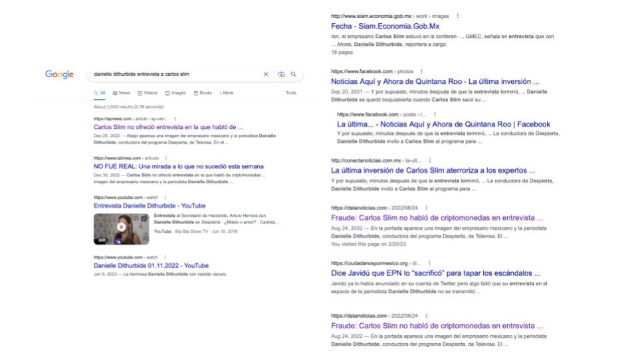This screenshot has height=359, width=638.
Task: Open 'La última... - Noticias Aquí y Ahora' Facebook link
Action: tap(443, 124)
